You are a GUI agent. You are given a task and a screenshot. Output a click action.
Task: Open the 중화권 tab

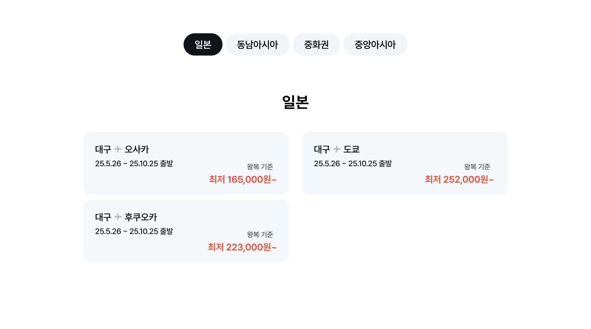[x=316, y=45]
